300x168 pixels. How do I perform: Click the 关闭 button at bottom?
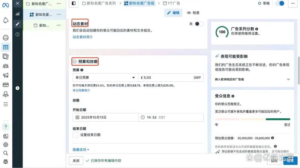click(x=76, y=161)
